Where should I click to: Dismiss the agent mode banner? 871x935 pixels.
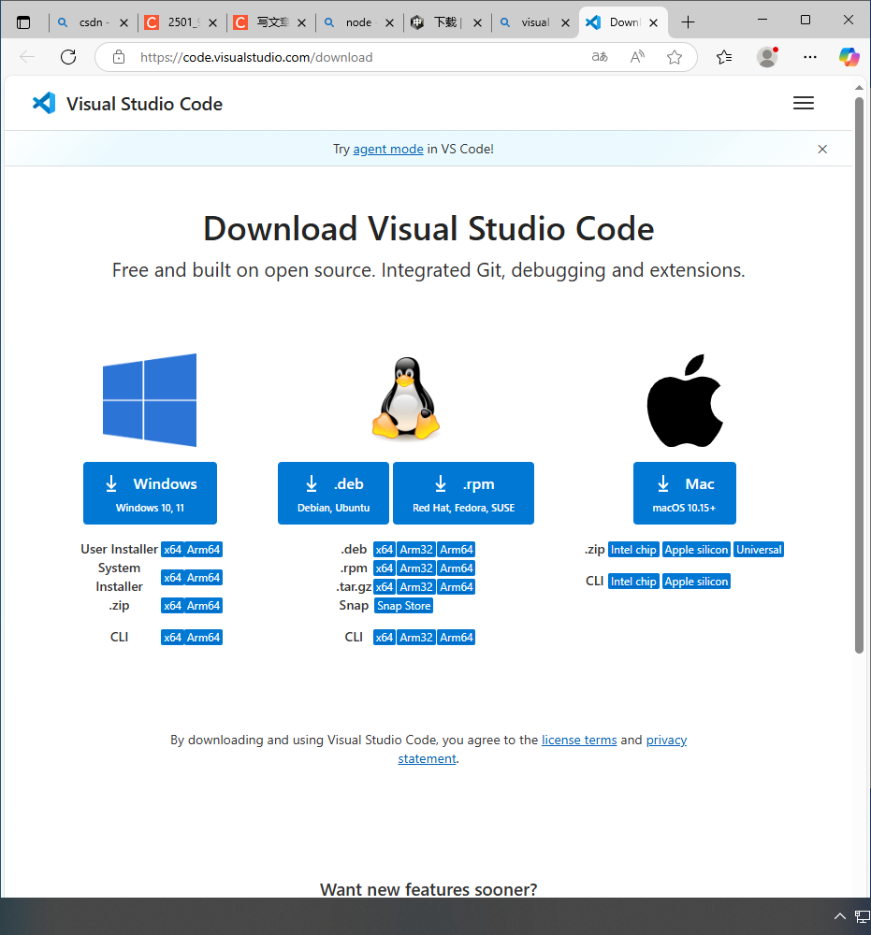tap(822, 149)
